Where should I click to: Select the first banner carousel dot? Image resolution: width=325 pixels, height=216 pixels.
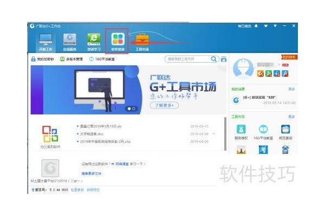[x=129, y=109]
